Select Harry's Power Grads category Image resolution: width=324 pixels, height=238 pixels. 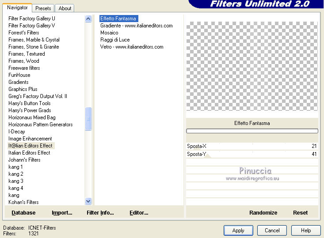(x=30, y=110)
